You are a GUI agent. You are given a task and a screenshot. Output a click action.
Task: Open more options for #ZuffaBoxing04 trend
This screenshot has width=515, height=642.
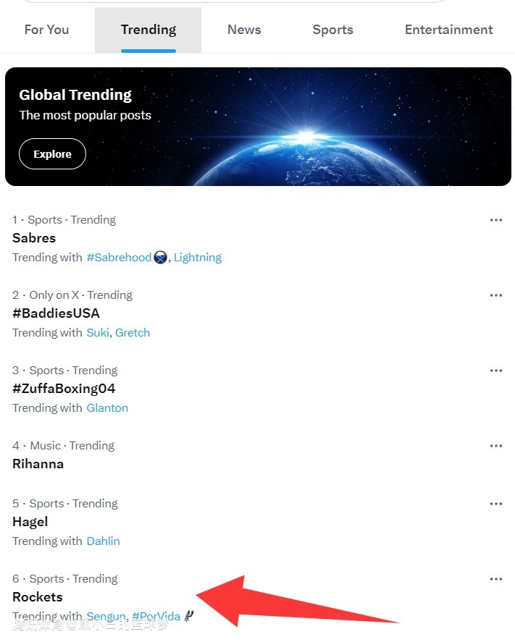[x=495, y=371]
